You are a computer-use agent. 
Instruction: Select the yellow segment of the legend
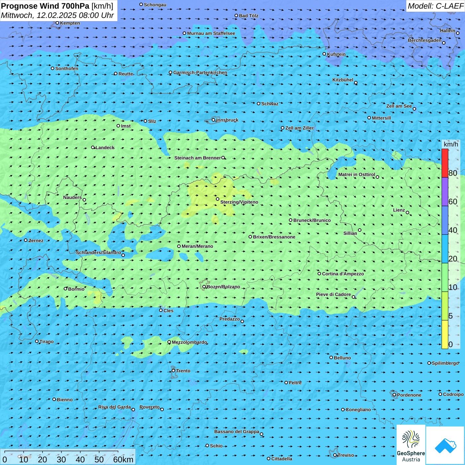pyautogui.click(x=445, y=334)
